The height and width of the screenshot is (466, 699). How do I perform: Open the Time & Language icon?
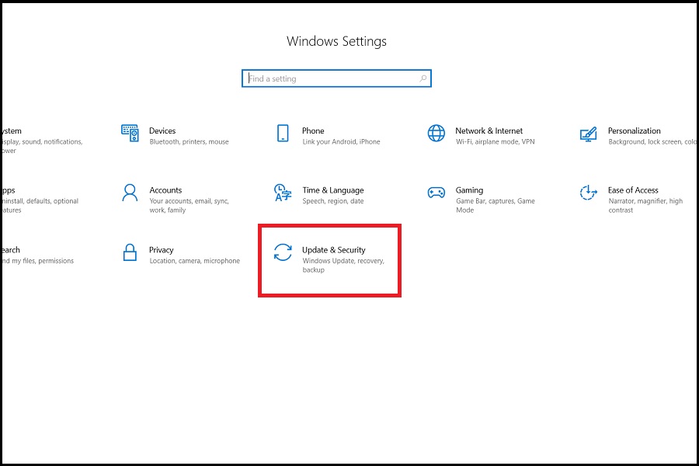click(x=283, y=193)
